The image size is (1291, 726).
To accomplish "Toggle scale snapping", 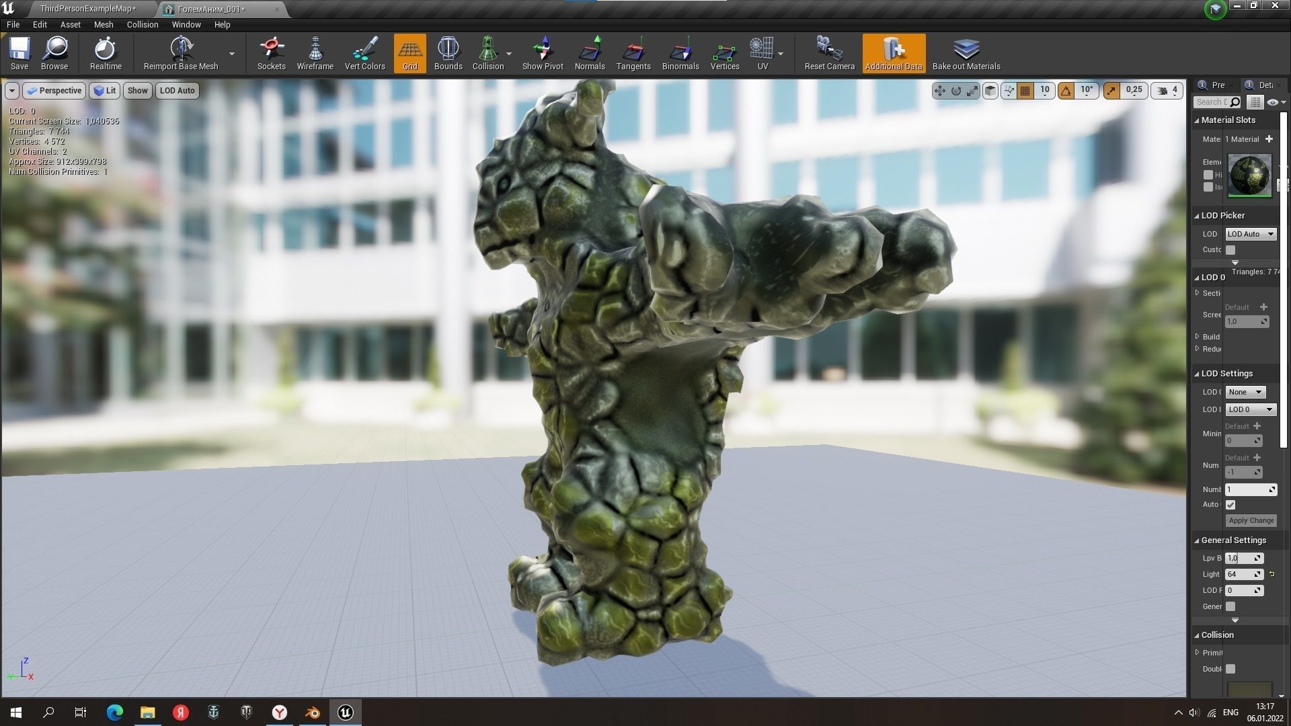I will tap(1111, 90).
